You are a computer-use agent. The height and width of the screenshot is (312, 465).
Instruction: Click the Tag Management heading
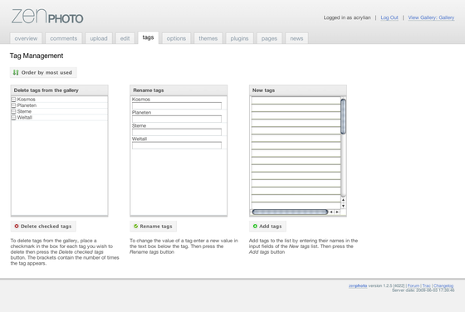click(37, 56)
